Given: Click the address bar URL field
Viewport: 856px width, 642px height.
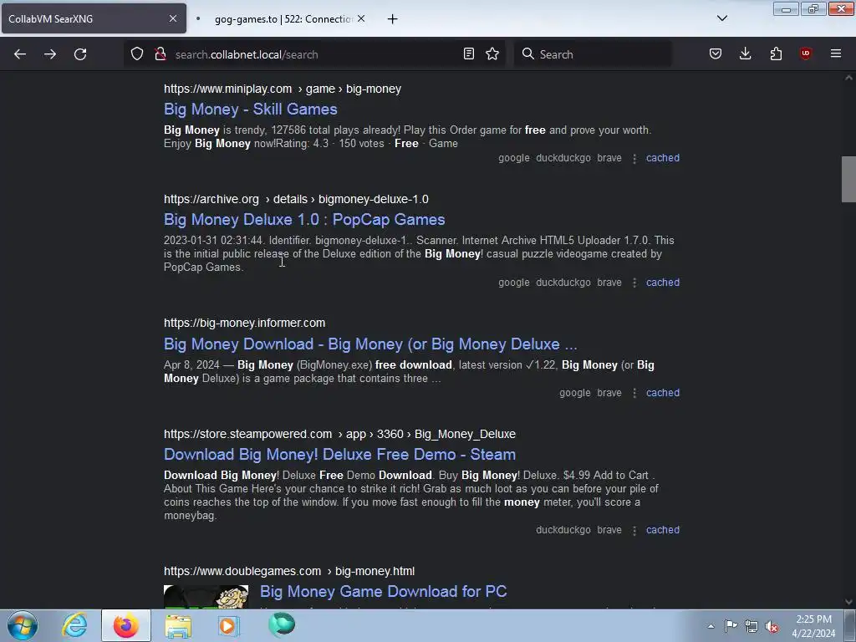Looking at the screenshot, I should (314, 54).
